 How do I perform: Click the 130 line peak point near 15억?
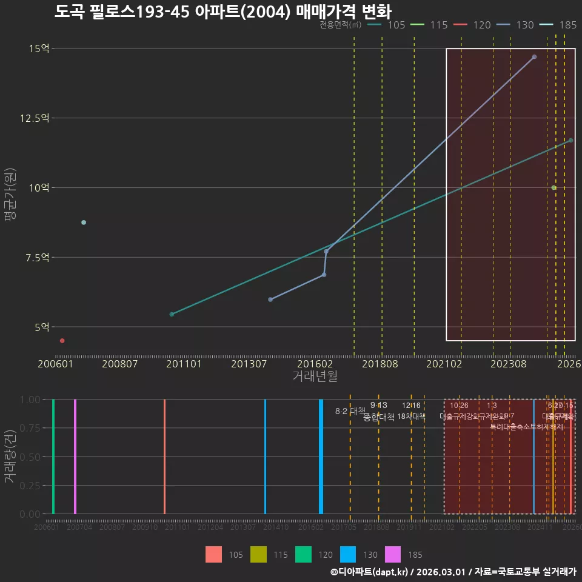pyautogui.click(x=534, y=57)
